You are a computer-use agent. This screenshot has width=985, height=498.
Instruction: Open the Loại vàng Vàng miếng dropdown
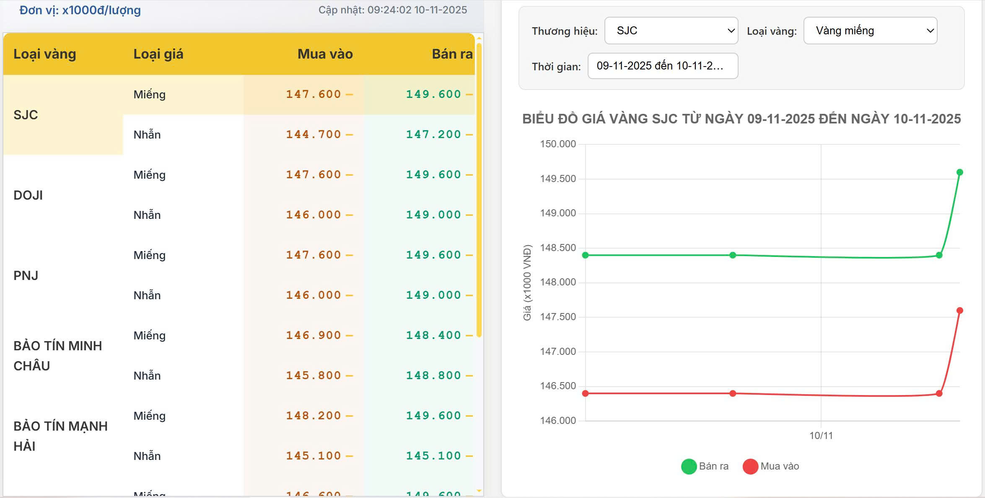[x=870, y=31]
